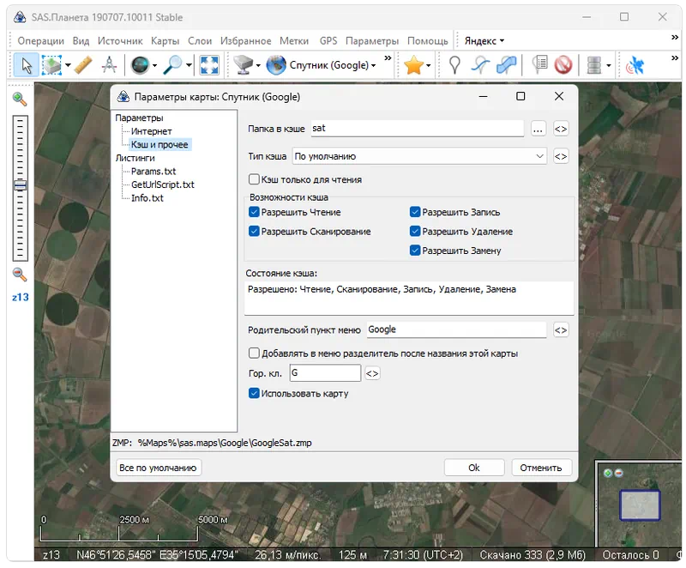The width and height of the screenshot is (686, 568).
Task: Add a new path mark
Action: click(x=480, y=65)
